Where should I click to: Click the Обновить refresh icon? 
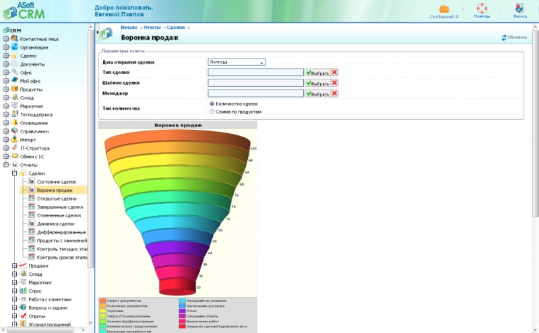(504, 38)
